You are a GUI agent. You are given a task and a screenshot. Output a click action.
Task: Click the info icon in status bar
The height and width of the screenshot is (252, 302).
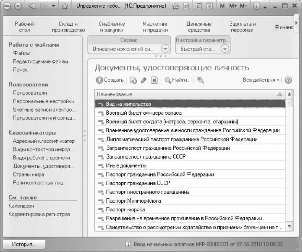coord(128,244)
